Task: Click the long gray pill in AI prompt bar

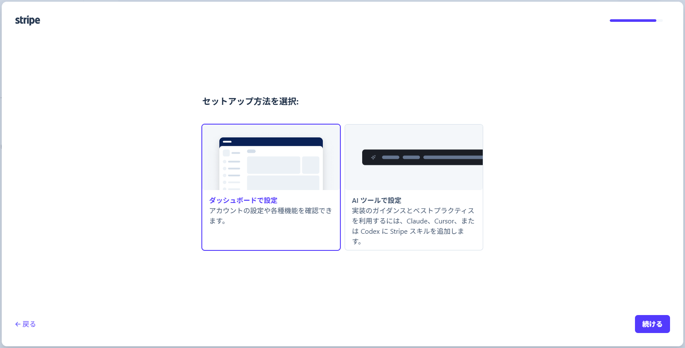Action: [453, 157]
